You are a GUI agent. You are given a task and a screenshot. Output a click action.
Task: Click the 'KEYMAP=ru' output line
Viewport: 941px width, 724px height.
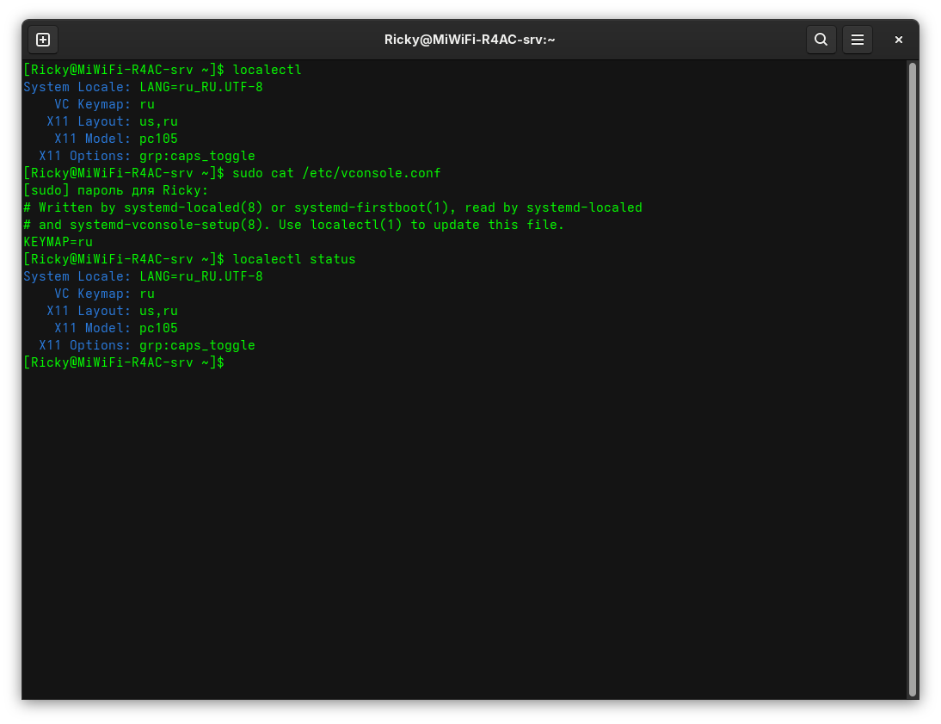coord(58,242)
